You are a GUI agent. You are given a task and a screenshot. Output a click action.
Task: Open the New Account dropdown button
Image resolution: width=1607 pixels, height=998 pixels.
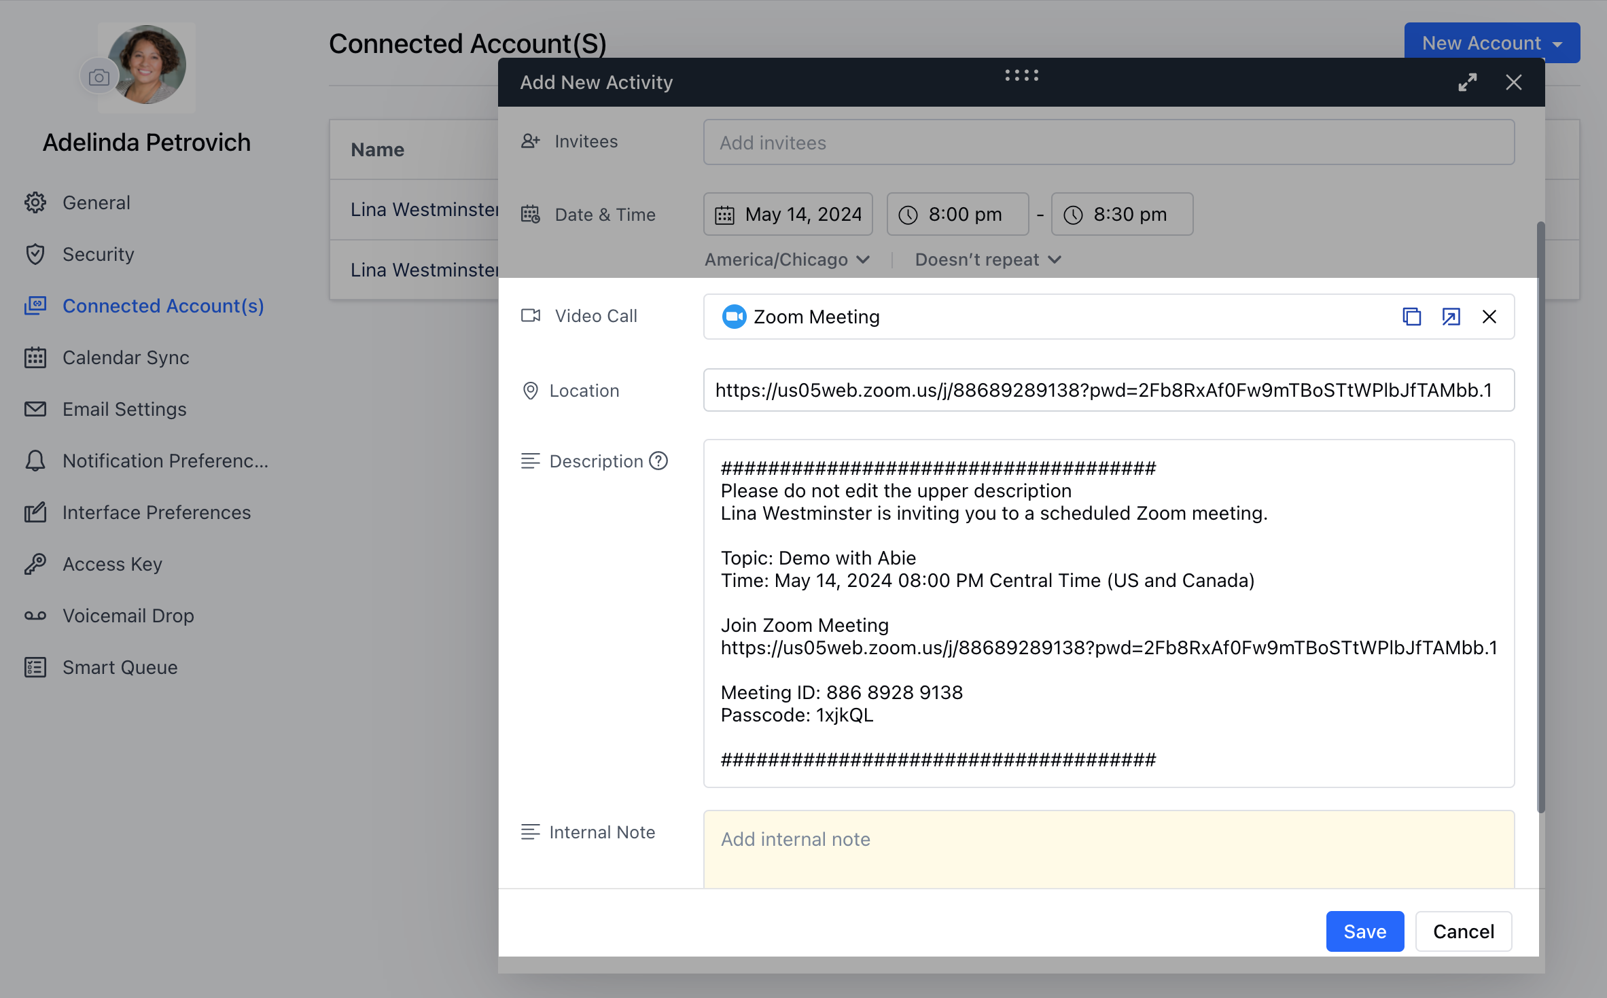1491,43
